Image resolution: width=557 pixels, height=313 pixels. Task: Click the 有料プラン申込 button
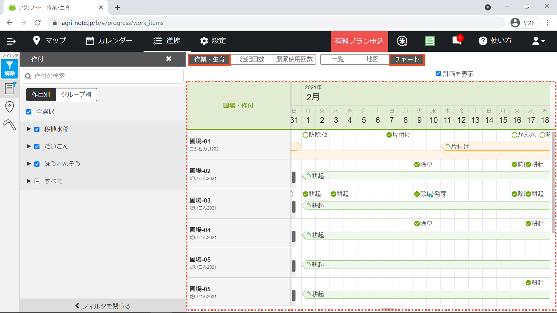pyautogui.click(x=359, y=41)
